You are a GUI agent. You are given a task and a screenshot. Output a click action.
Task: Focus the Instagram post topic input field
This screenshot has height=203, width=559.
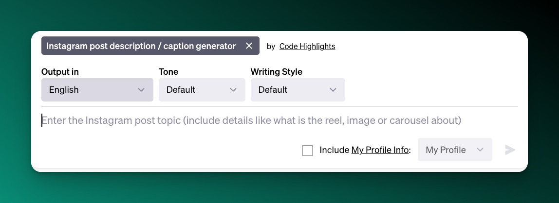click(x=251, y=120)
